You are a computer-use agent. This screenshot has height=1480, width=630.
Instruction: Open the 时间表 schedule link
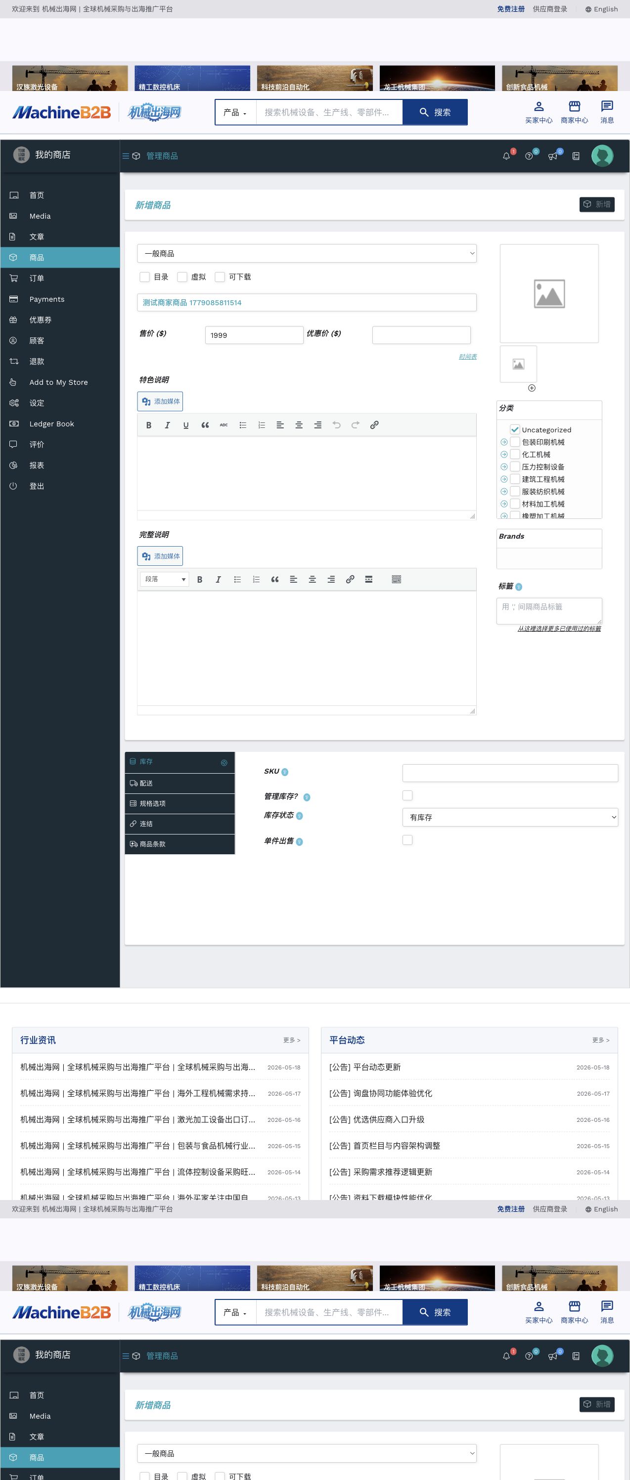click(467, 357)
